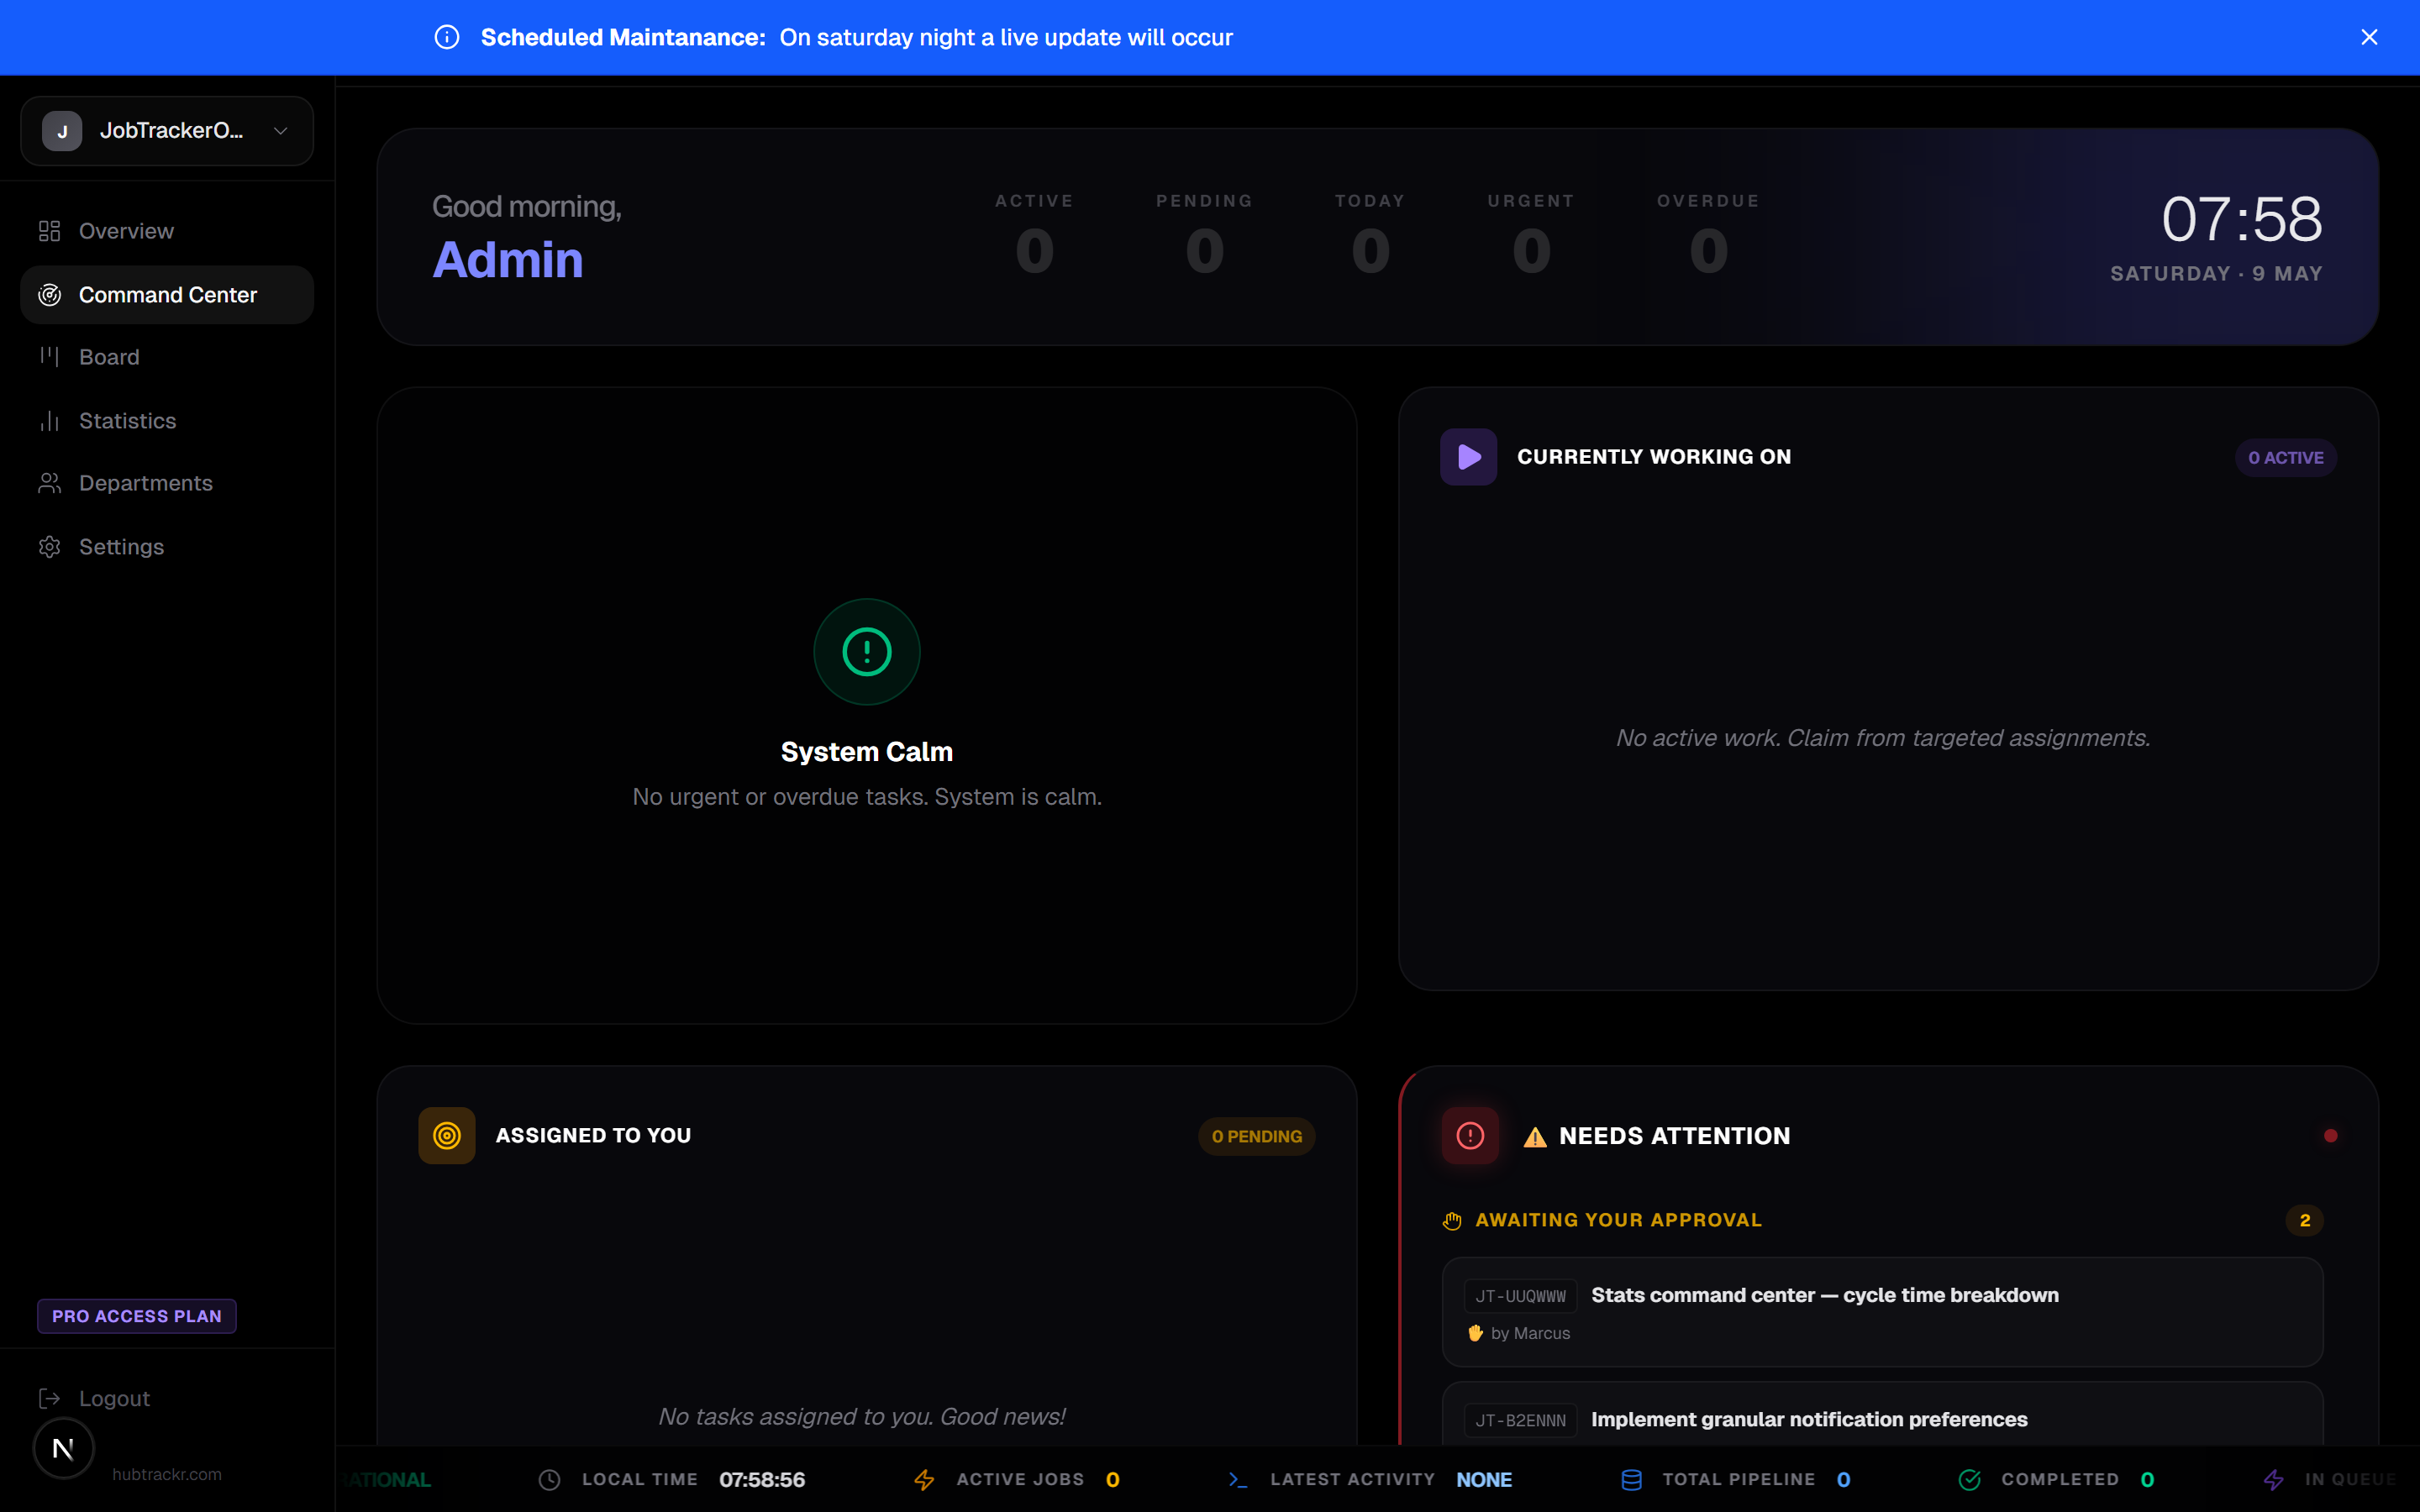Click the Local Time clock icon in status bar
2420x1512 pixels.
pyautogui.click(x=550, y=1479)
